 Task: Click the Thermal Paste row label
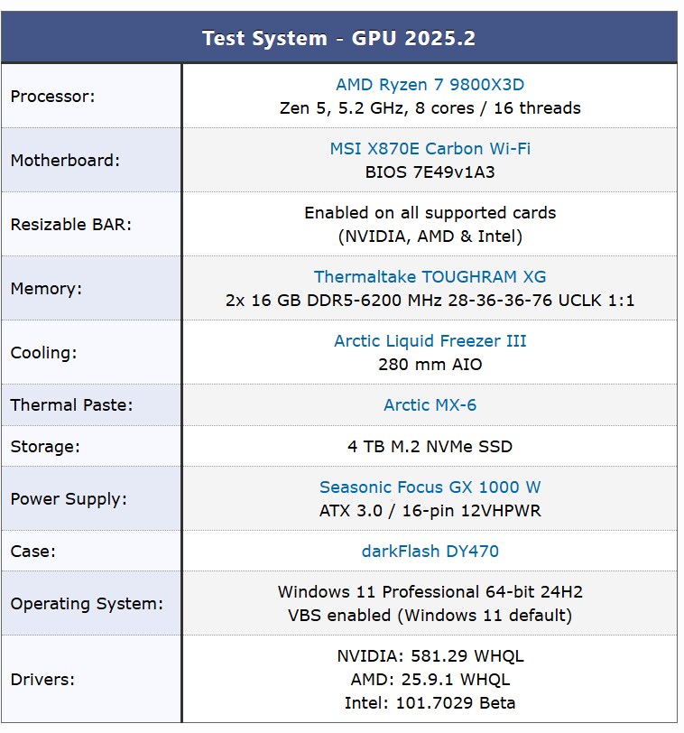point(71,405)
